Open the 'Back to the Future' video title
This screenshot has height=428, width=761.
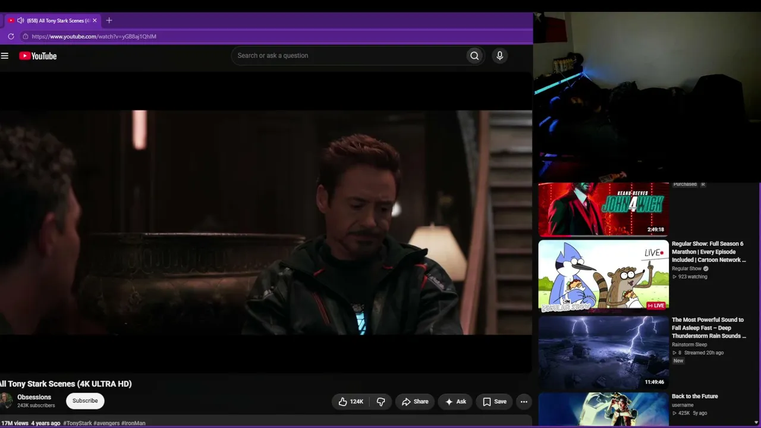pyautogui.click(x=695, y=396)
